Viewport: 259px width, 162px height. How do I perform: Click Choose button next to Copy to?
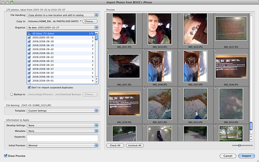90,21
